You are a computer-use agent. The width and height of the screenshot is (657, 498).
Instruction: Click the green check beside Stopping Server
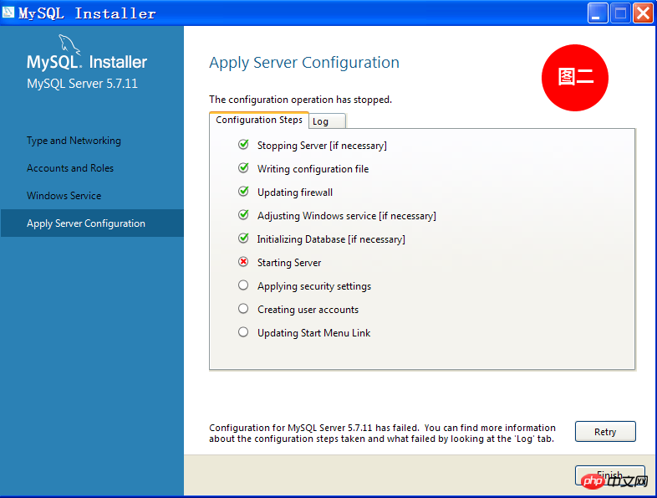pos(243,145)
